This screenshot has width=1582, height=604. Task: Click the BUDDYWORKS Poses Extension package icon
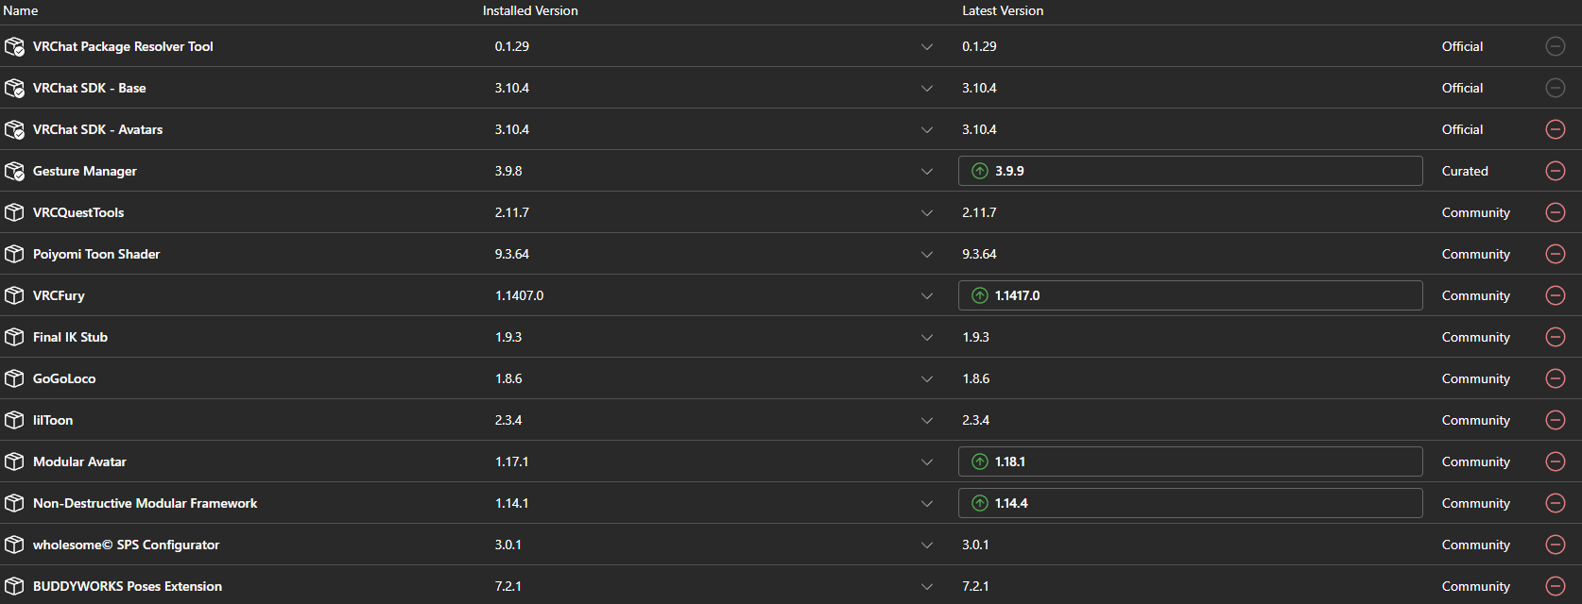pyautogui.click(x=14, y=586)
